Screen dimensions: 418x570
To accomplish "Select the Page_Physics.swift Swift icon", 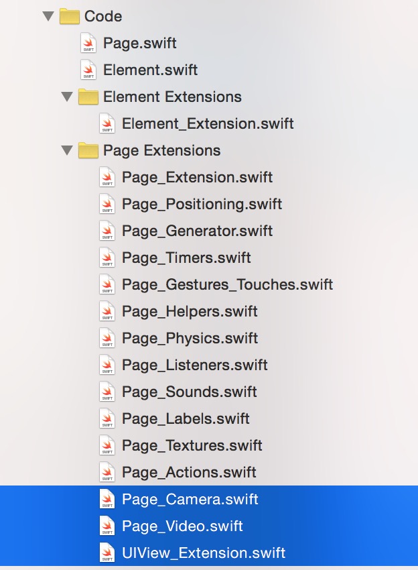I will click(107, 338).
